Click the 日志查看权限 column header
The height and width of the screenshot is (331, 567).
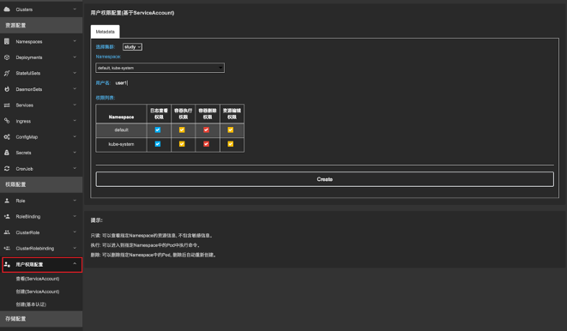click(159, 114)
